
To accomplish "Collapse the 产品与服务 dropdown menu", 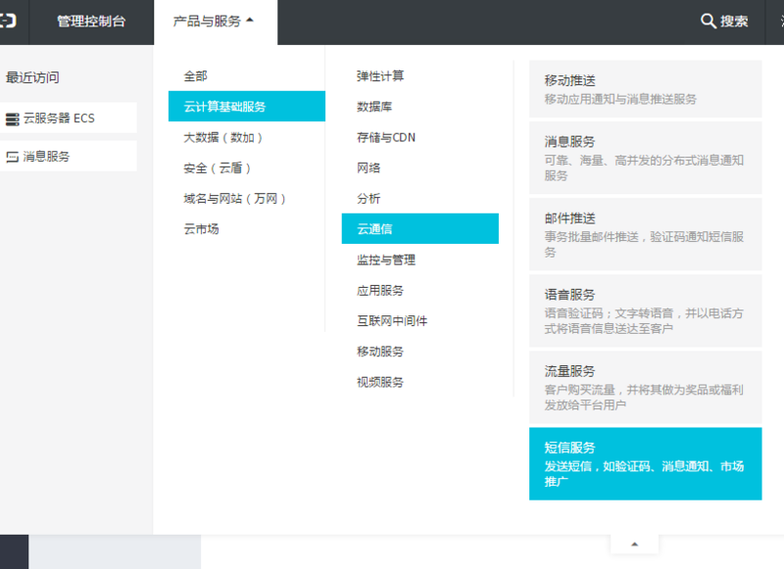I will (215, 22).
